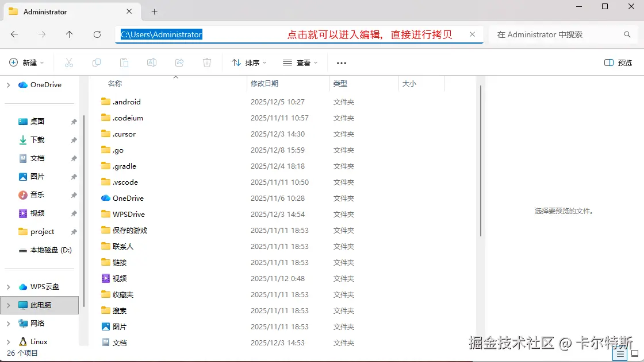
Task: Click the Share toolbar icon
Action: [179, 63]
